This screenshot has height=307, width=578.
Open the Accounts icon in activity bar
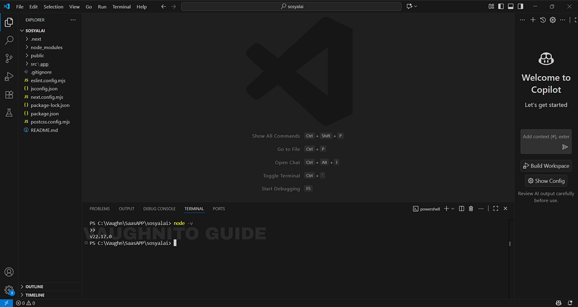pos(9,272)
